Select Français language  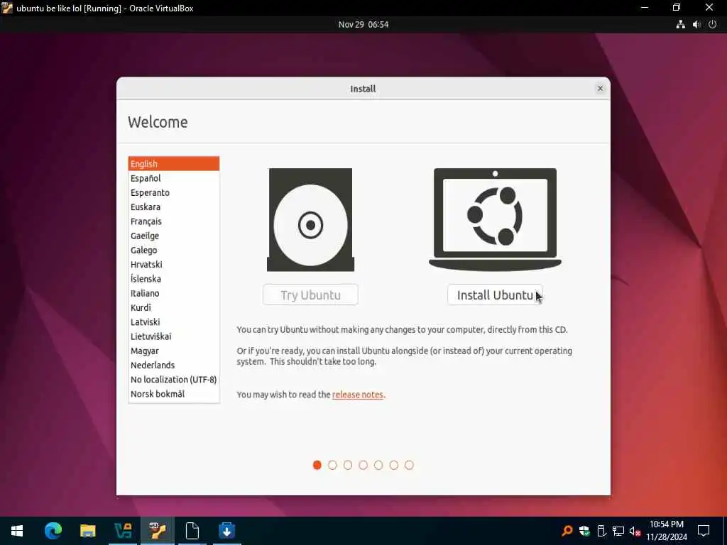(x=174, y=221)
